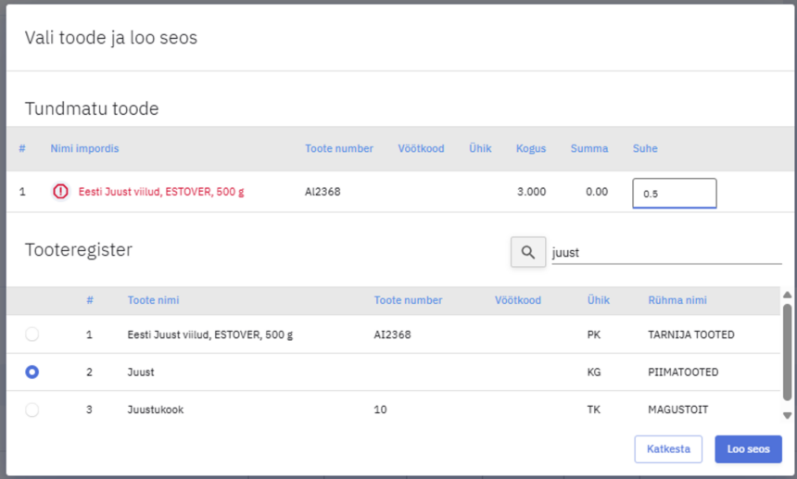The width and height of the screenshot is (797, 479).
Task: Click the Rühma nimi column header
Action: 677,300
